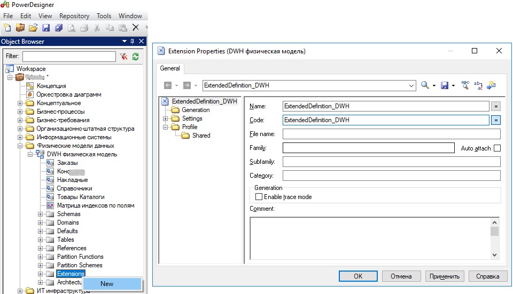Click the ExtendedDefinition_DWH root node icon
This screenshot has width=513, height=294.
click(x=165, y=101)
